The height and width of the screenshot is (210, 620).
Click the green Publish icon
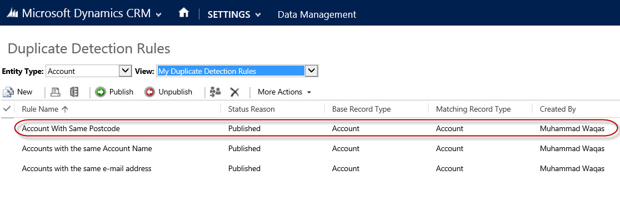click(101, 92)
